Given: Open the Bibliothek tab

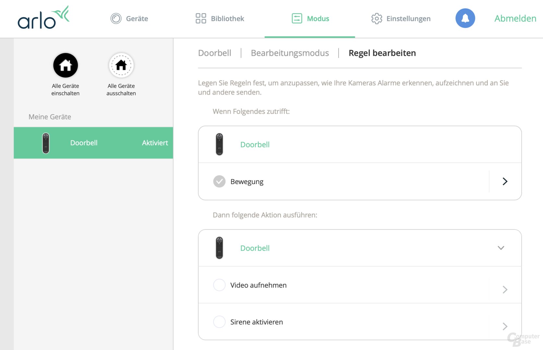Looking at the screenshot, I should [x=220, y=18].
